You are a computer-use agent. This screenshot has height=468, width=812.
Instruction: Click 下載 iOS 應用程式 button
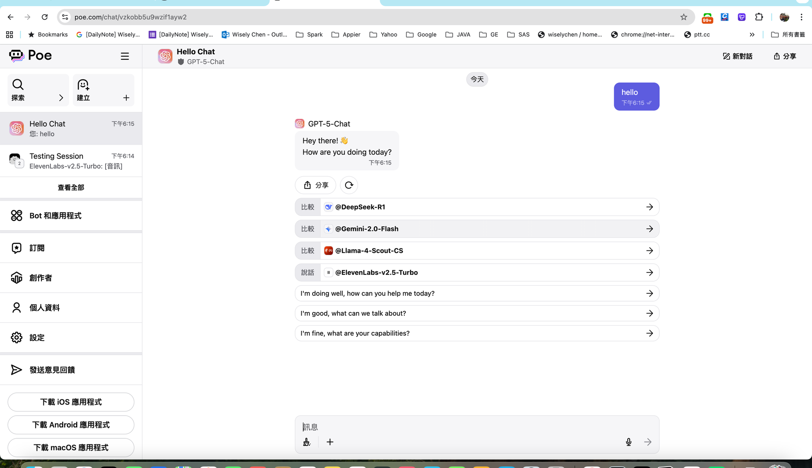coord(71,402)
